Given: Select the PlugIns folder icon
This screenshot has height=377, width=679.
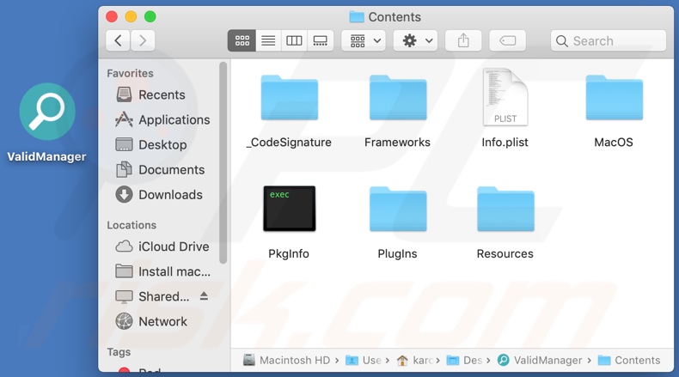Looking at the screenshot, I should [x=398, y=209].
